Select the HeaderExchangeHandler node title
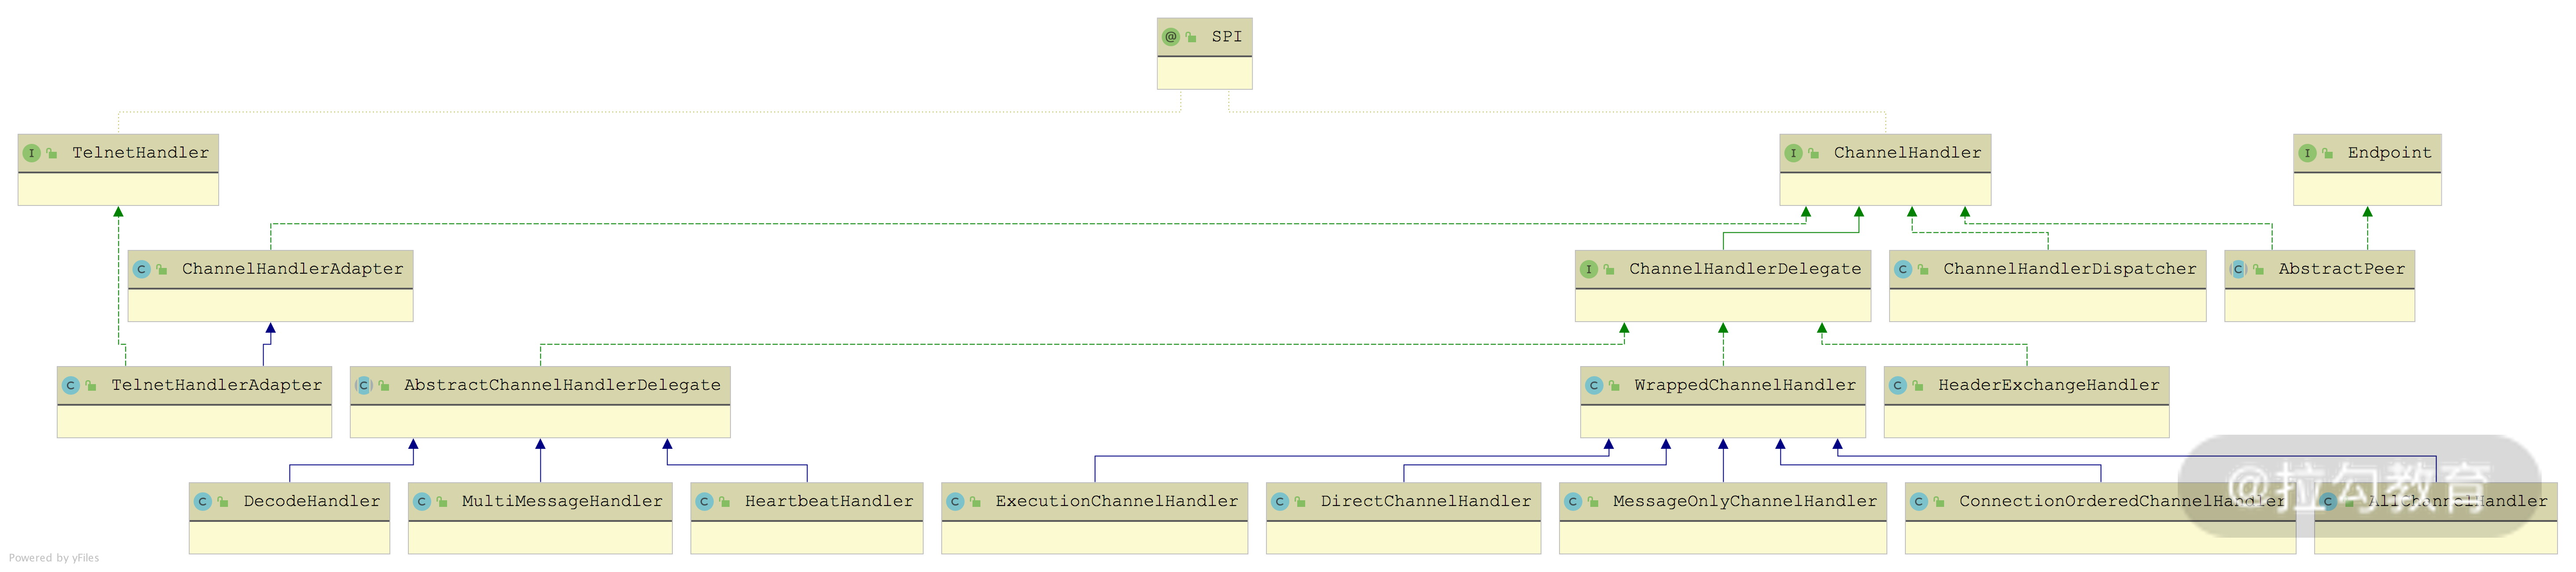This screenshot has width=2576, height=572. coord(2048,385)
